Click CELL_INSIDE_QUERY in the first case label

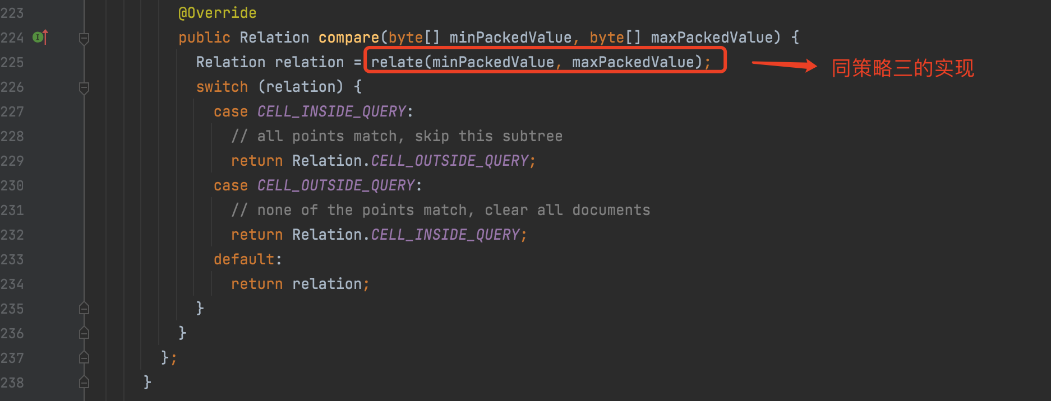click(x=331, y=111)
